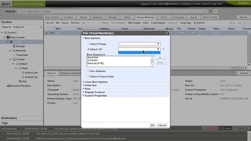Click host icon beside ovirt-n1.lan
This screenshot has width=251, height=141.
(x=23, y=72)
